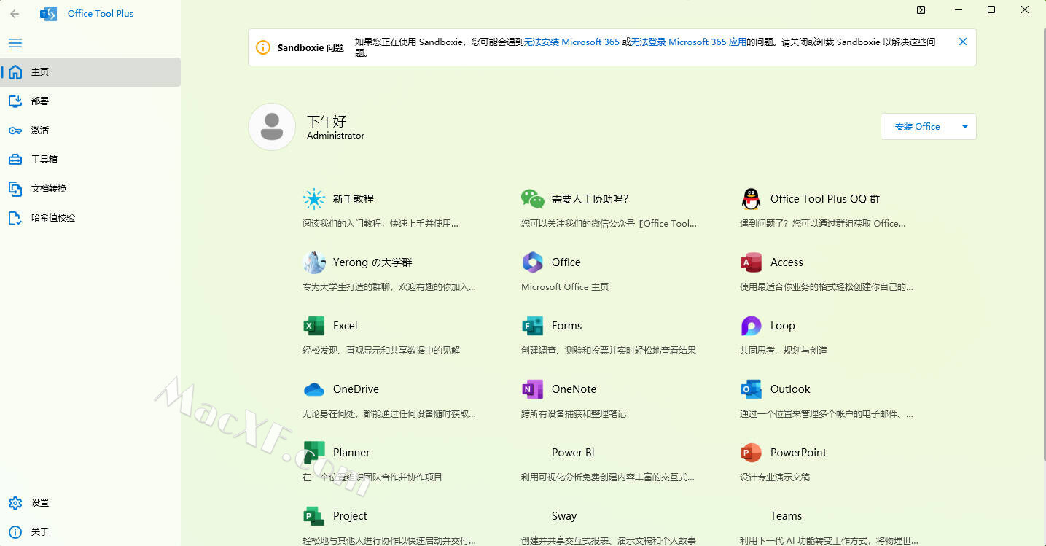Screen dimensions: 1046x546
Task: Open the 文档转换 icon in sidebar
Action: point(15,189)
